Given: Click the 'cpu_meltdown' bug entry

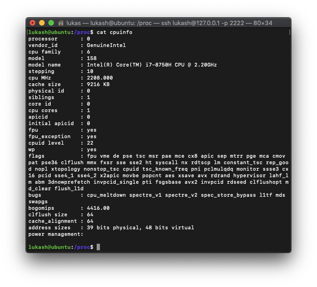Looking at the screenshot, I should pos(106,195).
